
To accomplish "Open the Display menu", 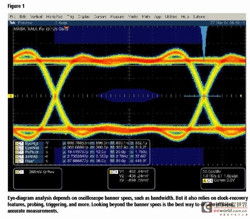I will tap(84, 17).
